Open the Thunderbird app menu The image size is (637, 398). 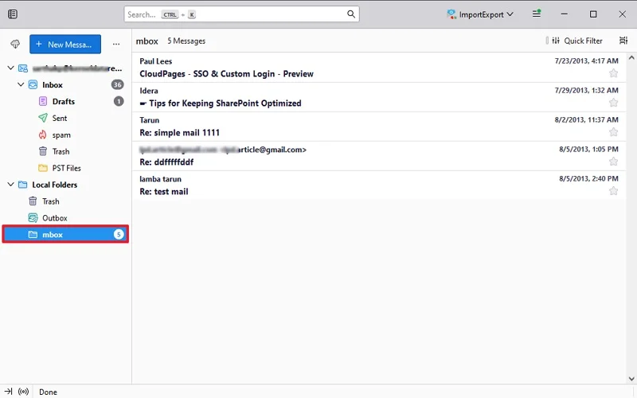pos(537,14)
